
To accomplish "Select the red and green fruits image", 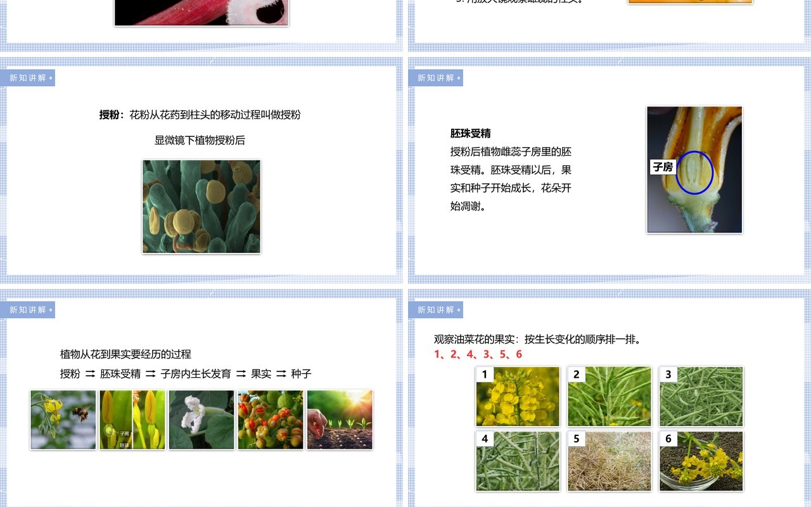I will tap(271, 420).
